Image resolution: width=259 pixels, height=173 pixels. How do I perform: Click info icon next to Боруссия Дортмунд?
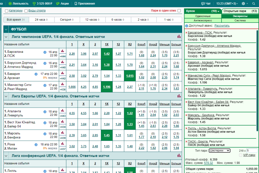click(x=45, y=63)
